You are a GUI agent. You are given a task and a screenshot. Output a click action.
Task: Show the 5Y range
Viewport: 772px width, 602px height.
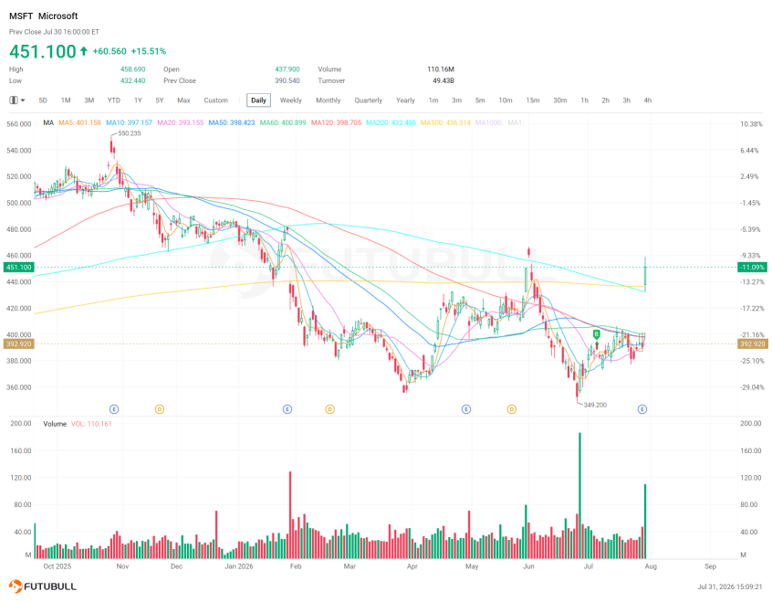tap(160, 100)
